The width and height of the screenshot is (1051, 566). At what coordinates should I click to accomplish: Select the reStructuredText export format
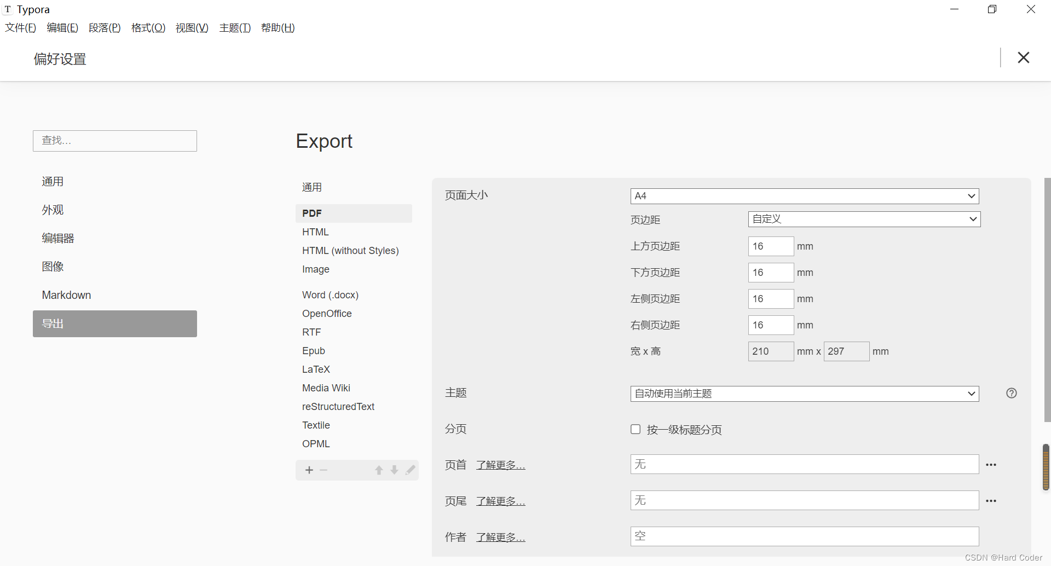click(x=354, y=407)
